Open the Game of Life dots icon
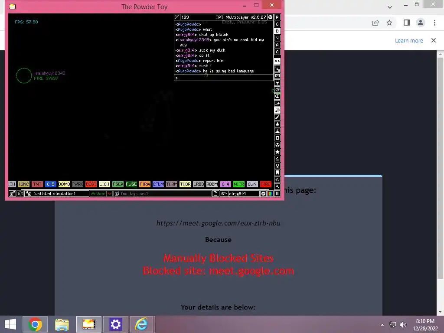 pyautogui.click(x=277, y=159)
